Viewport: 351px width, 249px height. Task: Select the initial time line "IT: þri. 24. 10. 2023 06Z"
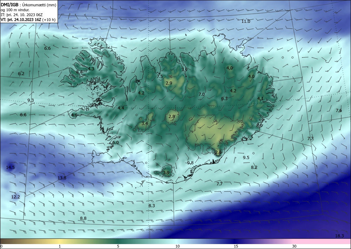click(21, 15)
